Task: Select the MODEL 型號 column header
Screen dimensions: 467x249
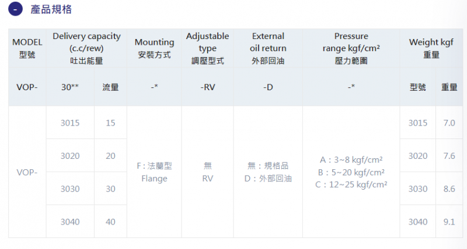Action: [27, 48]
